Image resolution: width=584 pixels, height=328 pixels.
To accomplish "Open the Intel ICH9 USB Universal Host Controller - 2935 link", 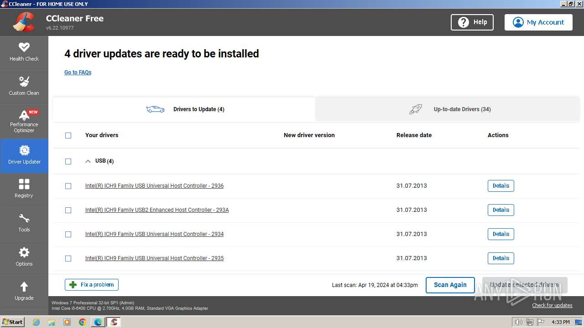I will (x=154, y=258).
